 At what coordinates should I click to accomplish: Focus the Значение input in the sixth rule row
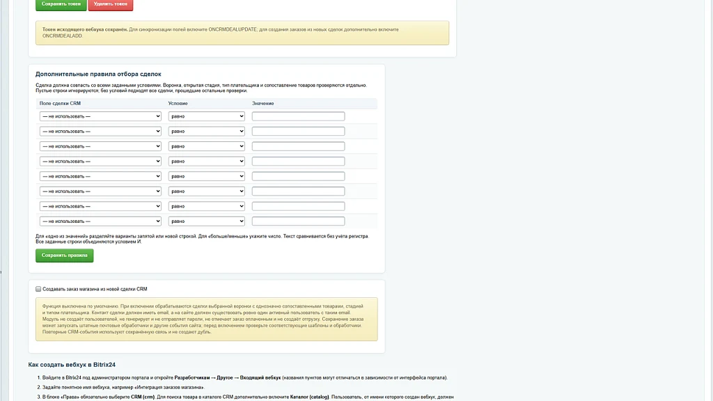[298, 191]
